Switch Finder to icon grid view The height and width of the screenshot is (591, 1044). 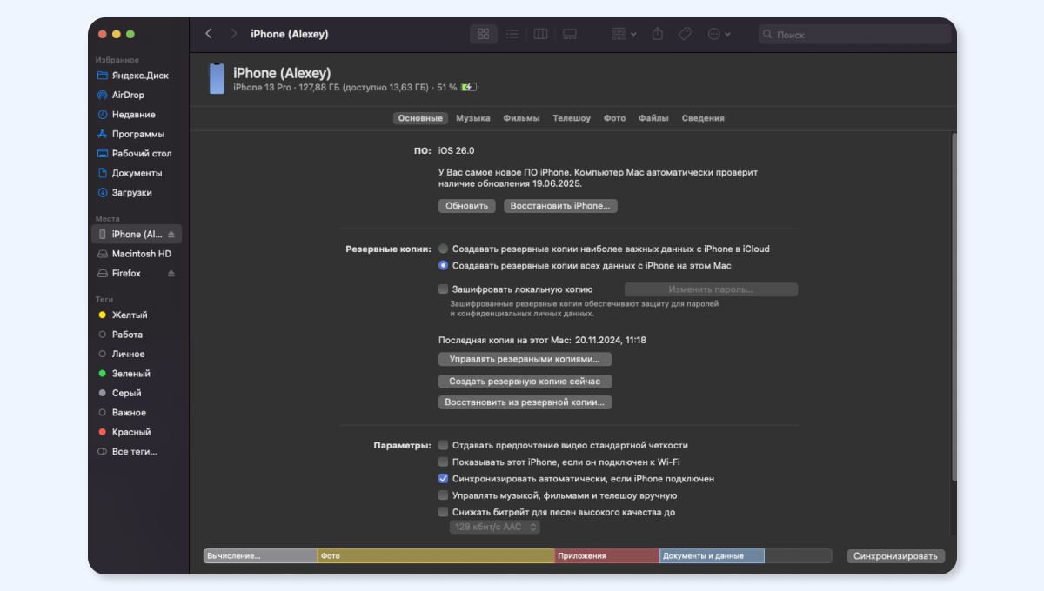tap(484, 34)
